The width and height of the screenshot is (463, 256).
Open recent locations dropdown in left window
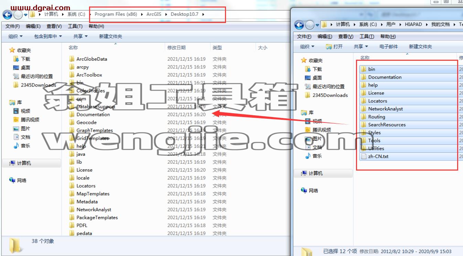click(25, 15)
